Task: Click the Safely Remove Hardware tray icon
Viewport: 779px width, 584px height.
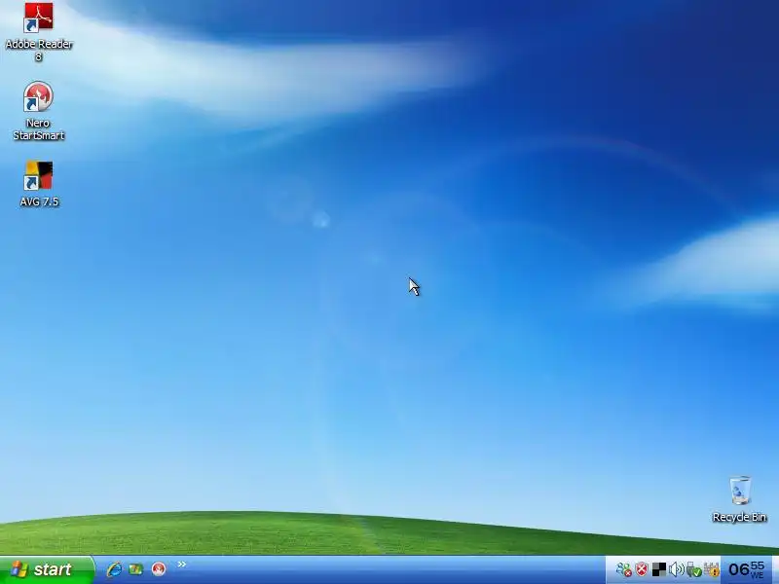Action: point(693,569)
